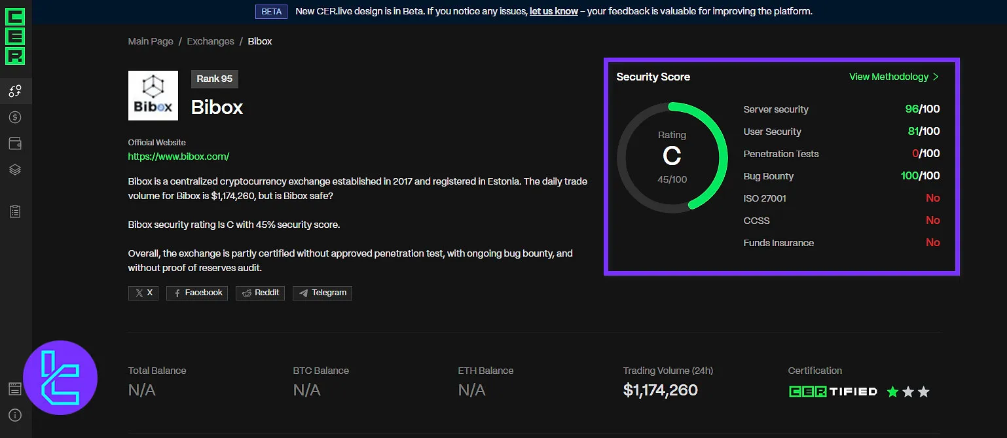Click the N/A value under Total Balance
The width and height of the screenshot is (1007, 438).
coord(142,391)
